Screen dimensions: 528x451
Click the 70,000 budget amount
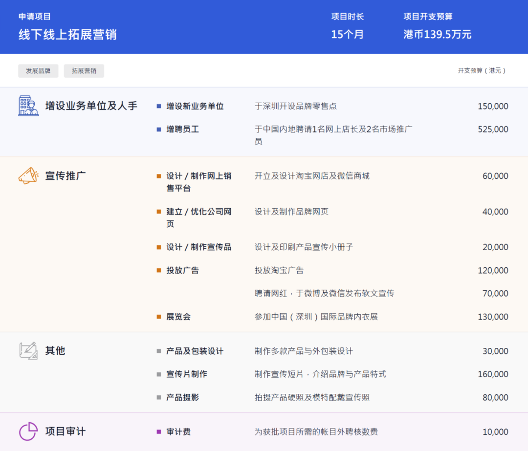point(495,294)
